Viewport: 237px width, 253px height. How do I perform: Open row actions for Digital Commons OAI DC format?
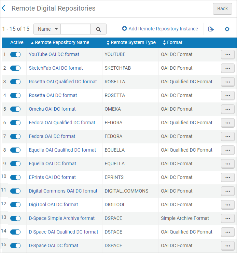point(228,191)
